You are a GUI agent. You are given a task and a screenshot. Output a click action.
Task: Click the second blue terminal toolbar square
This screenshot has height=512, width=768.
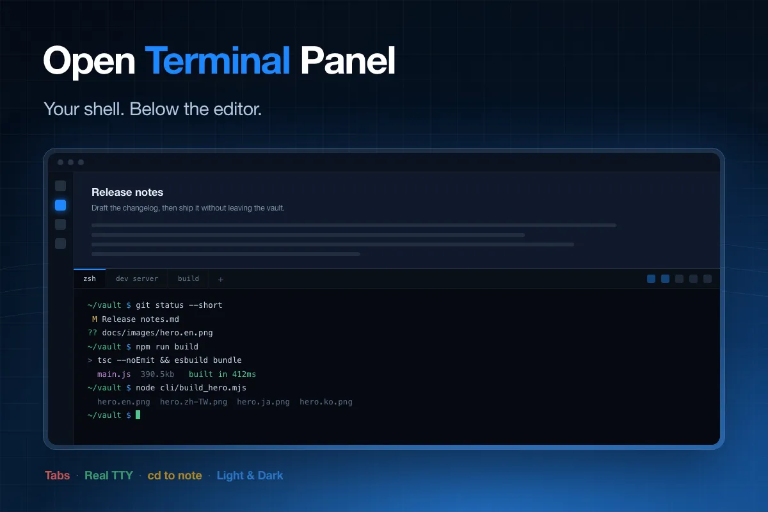coord(665,279)
